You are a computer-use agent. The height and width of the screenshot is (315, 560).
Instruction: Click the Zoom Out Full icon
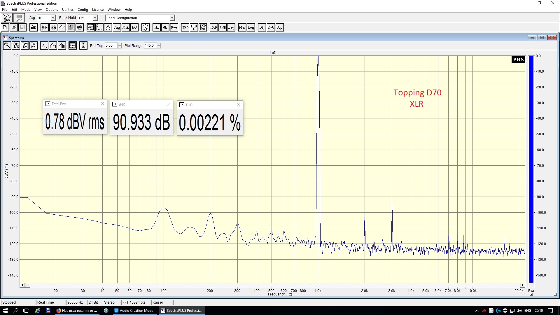(34, 45)
